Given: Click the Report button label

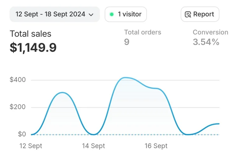Looking at the screenshot, I should (x=204, y=14).
